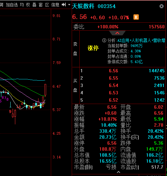This screenshot has height=176, width=167.
Task: Click the 量比 value 2.78
Action: coord(159,125)
